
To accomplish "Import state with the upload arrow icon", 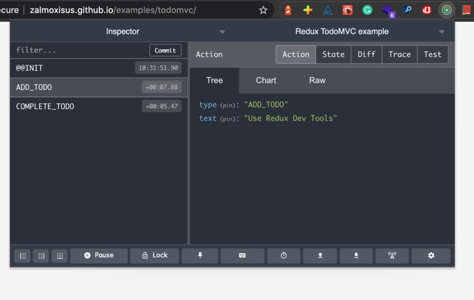I will point(320,256).
